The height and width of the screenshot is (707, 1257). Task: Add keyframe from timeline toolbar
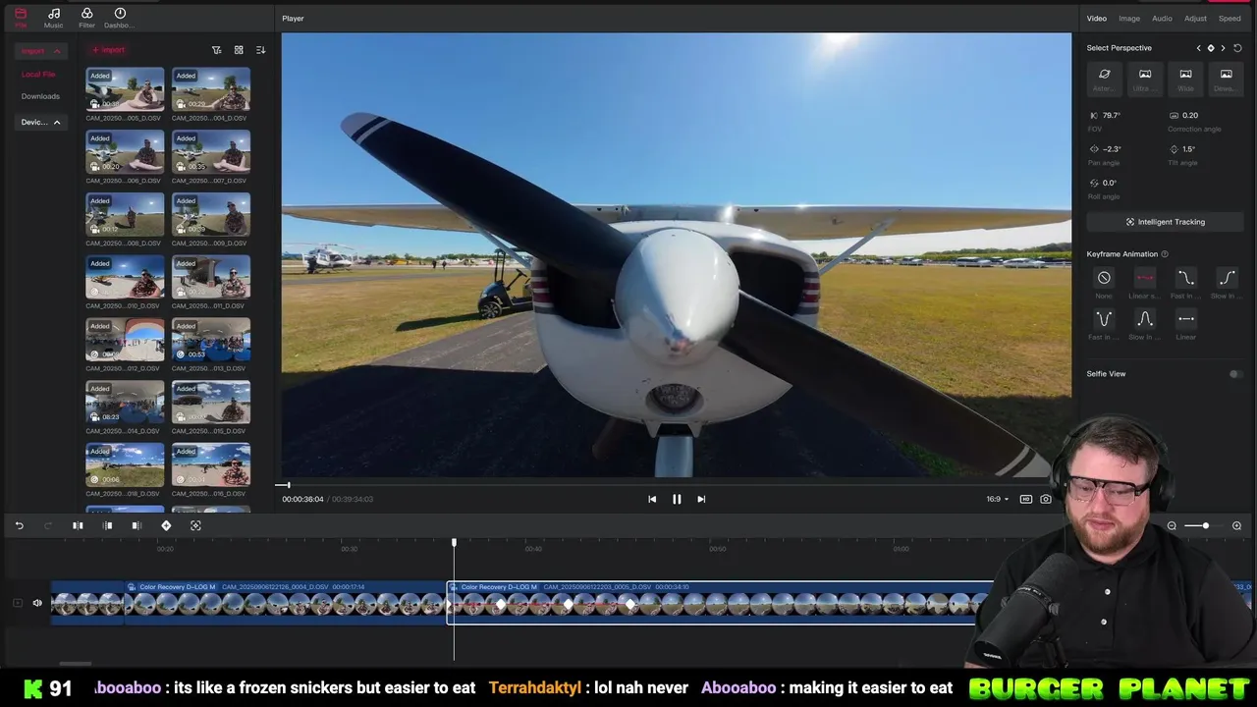pyautogui.click(x=166, y=525)
